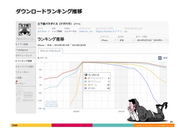Viewport: 185px width, 131px height.
Task: Switch chart view to 時間 (hourly)
Action: click(165, 58)
